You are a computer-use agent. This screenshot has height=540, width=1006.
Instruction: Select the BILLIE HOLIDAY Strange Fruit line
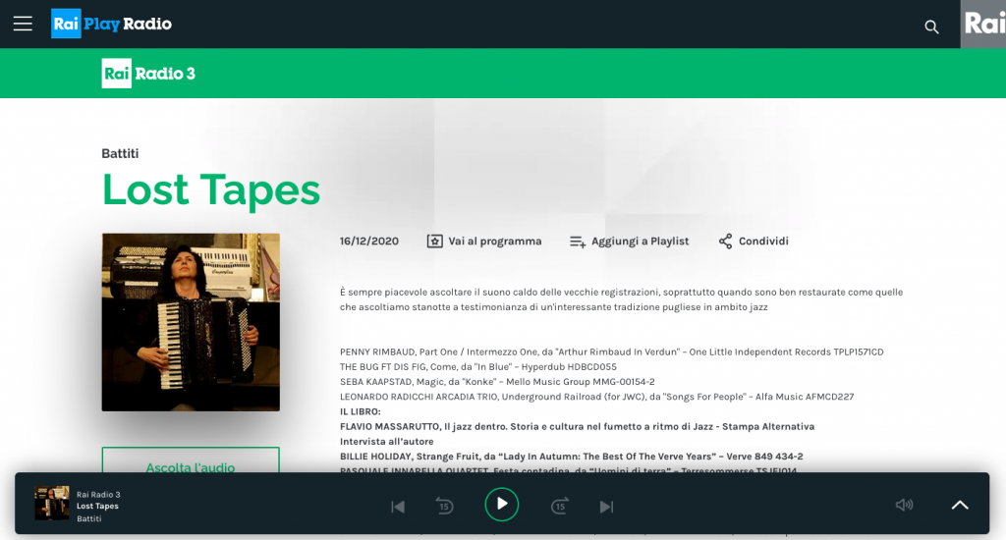tap(571, 457)
